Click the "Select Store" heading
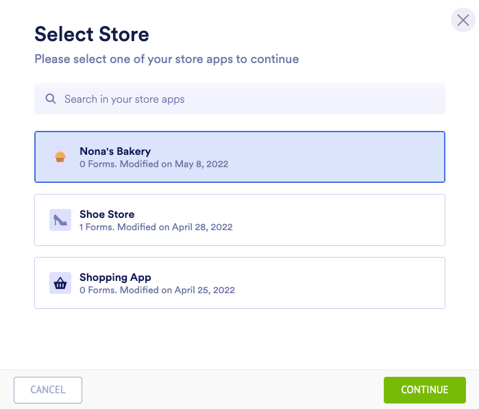Screen dimensions: 479x409 tap(92, 34)
